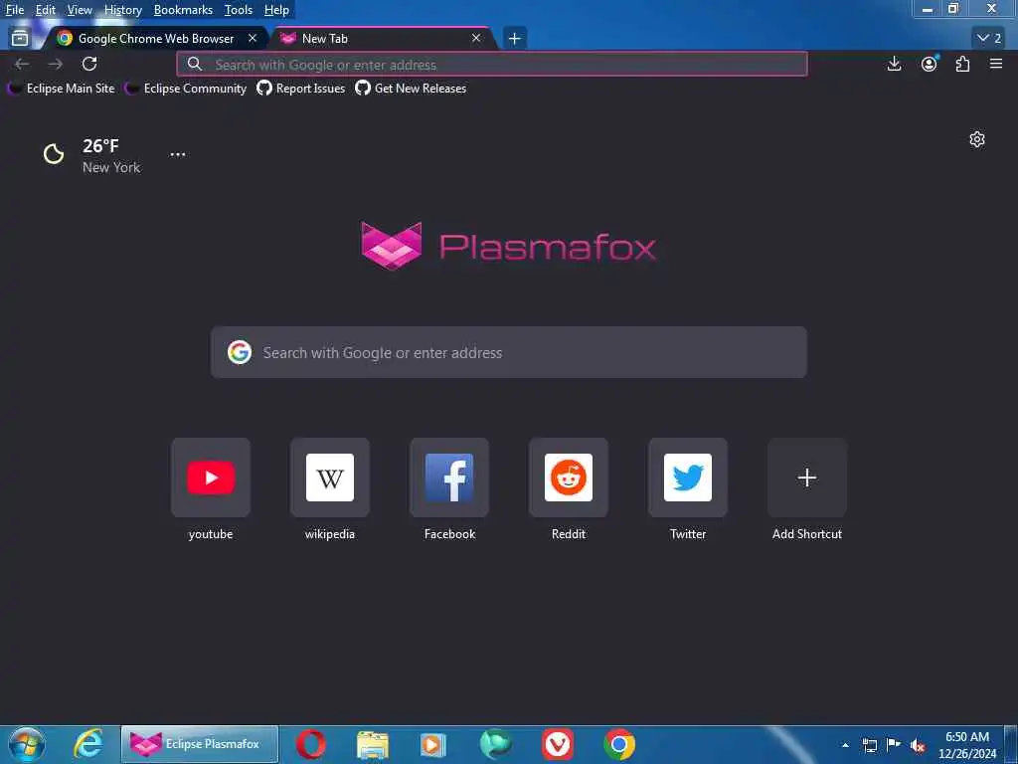Open the History menu
The height and width of the screenshot is (764, 1018).
(x=122, y=10)
